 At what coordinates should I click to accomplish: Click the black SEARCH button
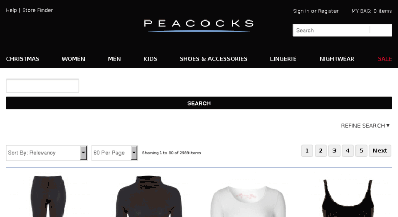point(199,103)
